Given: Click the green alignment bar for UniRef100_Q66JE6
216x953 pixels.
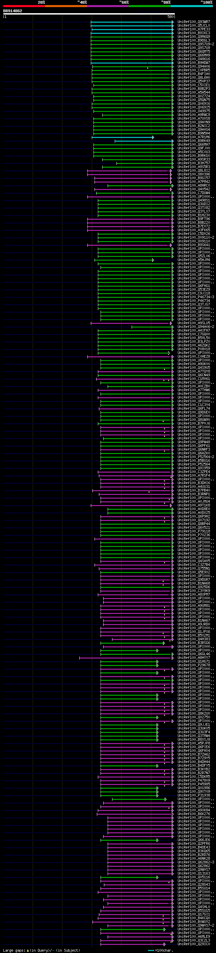Looking at the screenshot, I should tap(129, 840).
